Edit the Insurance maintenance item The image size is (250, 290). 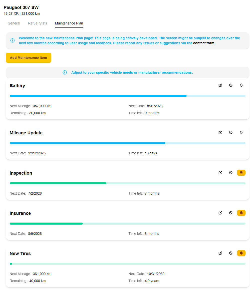pyautogui.click(x=220, y=213)
